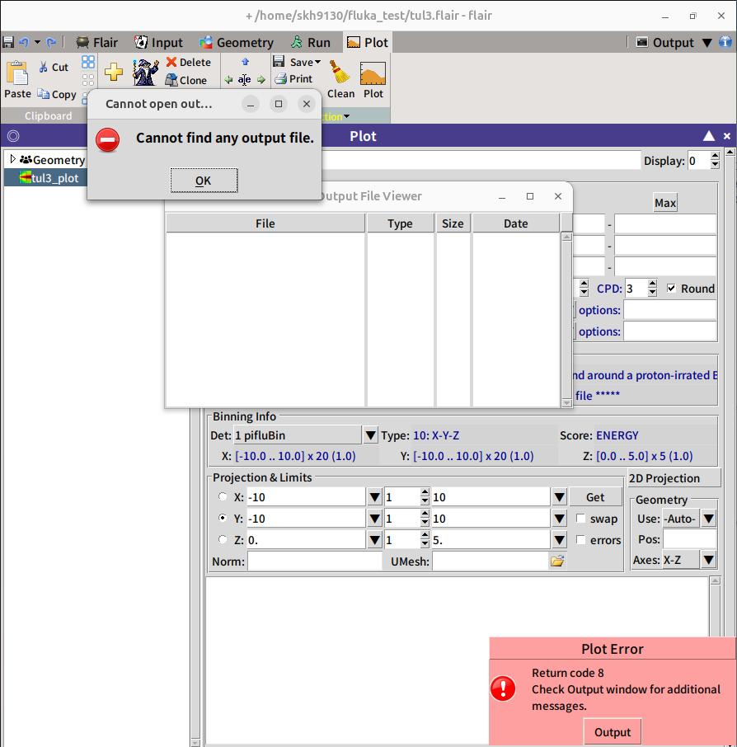737x747 pixels.
Task: Click the Cut scissors icon
Action: click(x=44, y=68)
